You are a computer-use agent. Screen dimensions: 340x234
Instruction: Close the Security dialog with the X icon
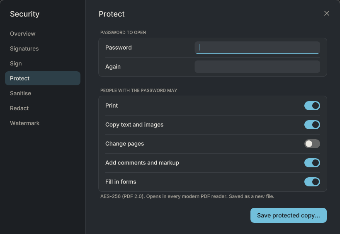pos(327,13)
